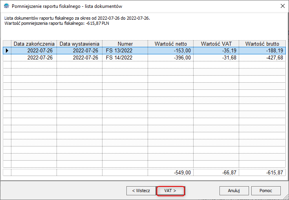Click the app icon in title bar
Viewport: 289px width, 200px height.
6,6
